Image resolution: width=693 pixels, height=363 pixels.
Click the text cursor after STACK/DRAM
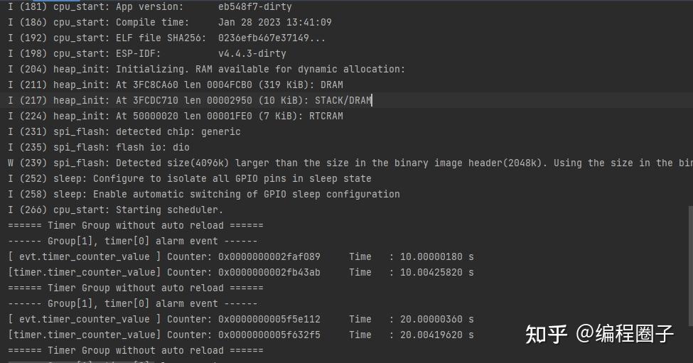pyautogui.click(x=372, y=100)
